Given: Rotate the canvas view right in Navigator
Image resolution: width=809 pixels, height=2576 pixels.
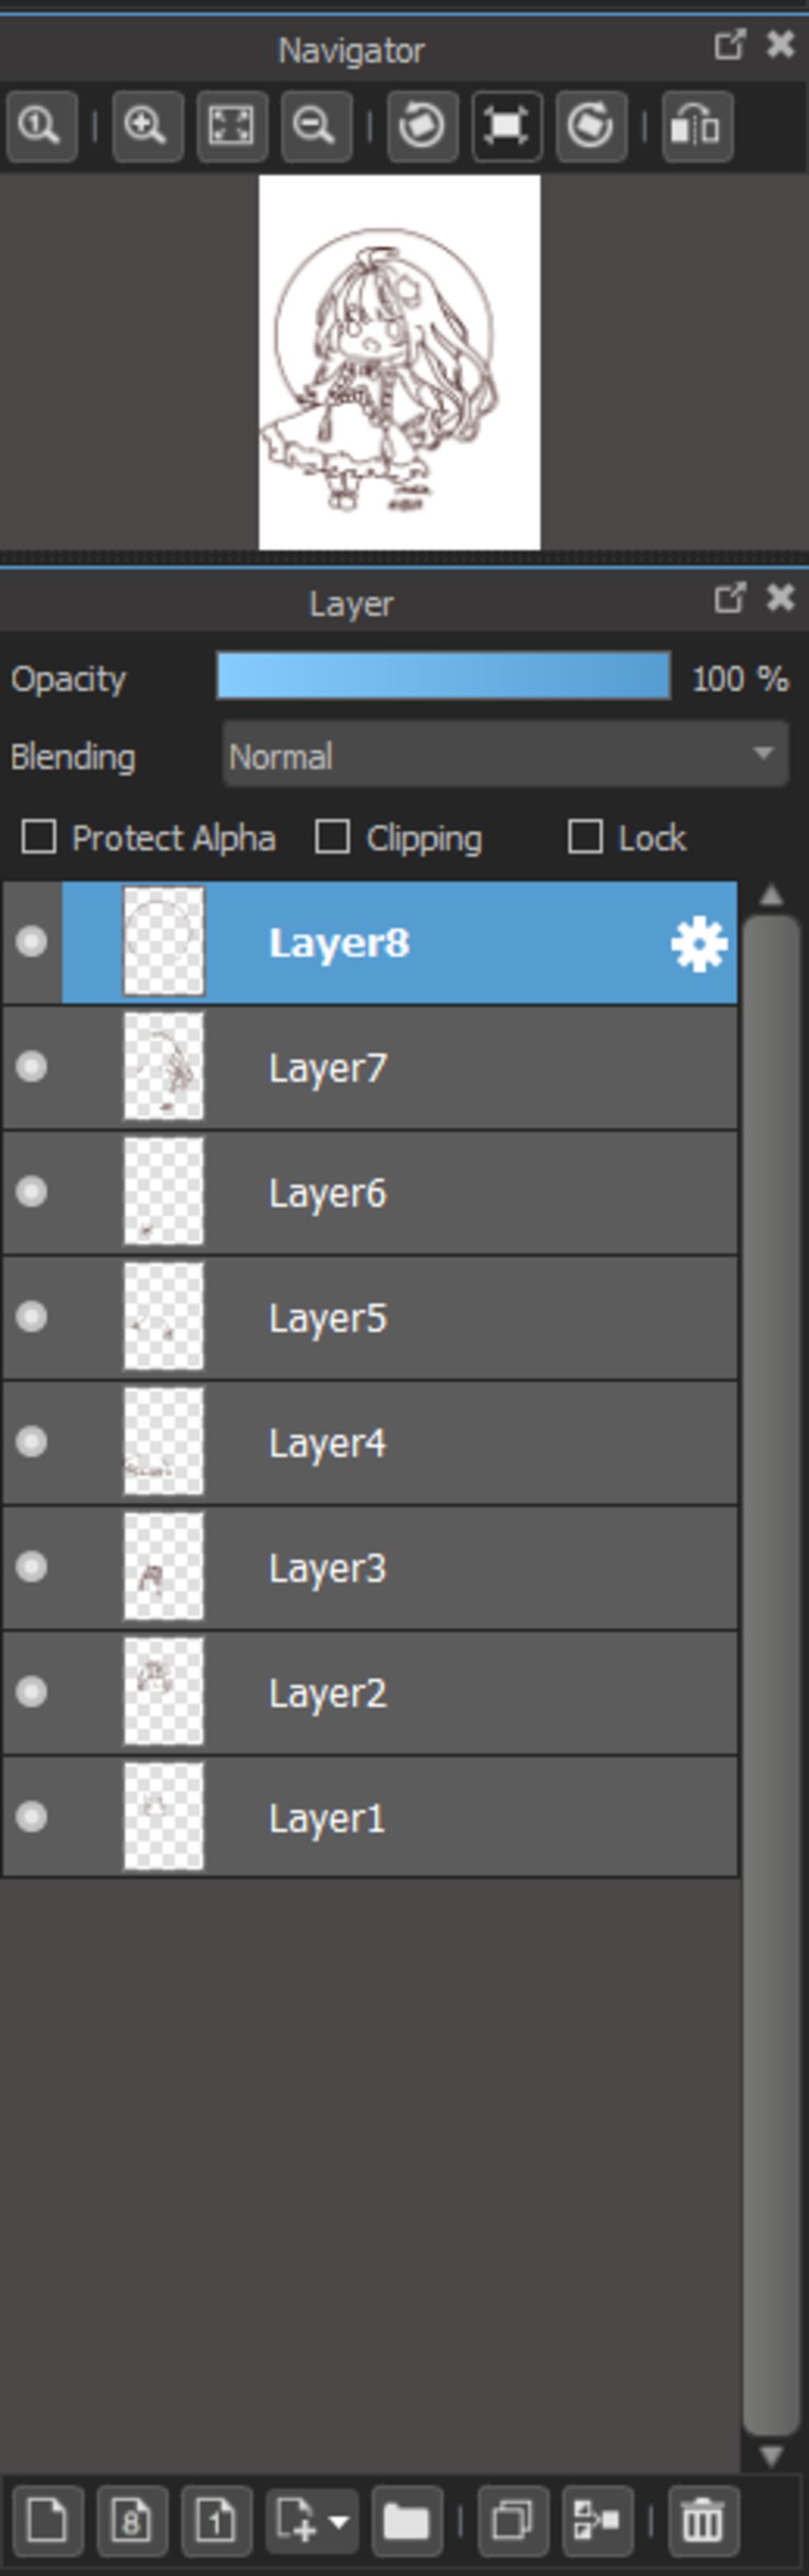Looking at the screenshot, I should pyautogui.click(x=591, y=126).
